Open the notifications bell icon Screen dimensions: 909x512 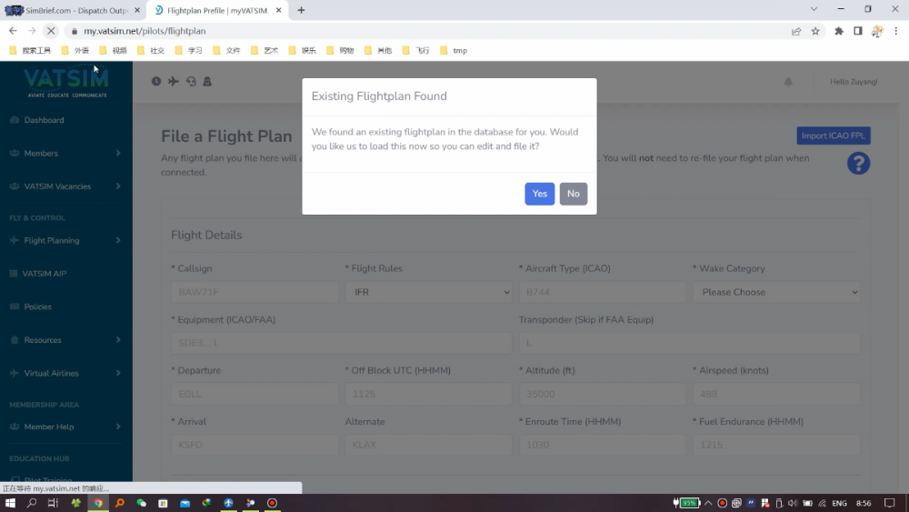788,82
